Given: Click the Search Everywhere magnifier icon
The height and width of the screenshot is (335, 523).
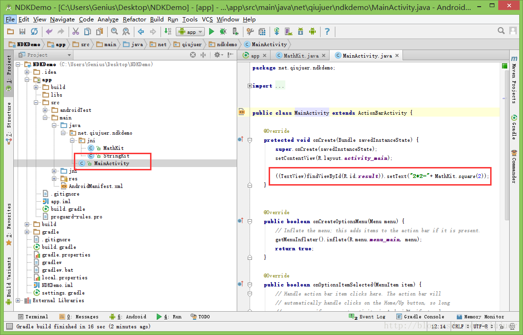Looking at the screenshot, I should coord(501,31).
